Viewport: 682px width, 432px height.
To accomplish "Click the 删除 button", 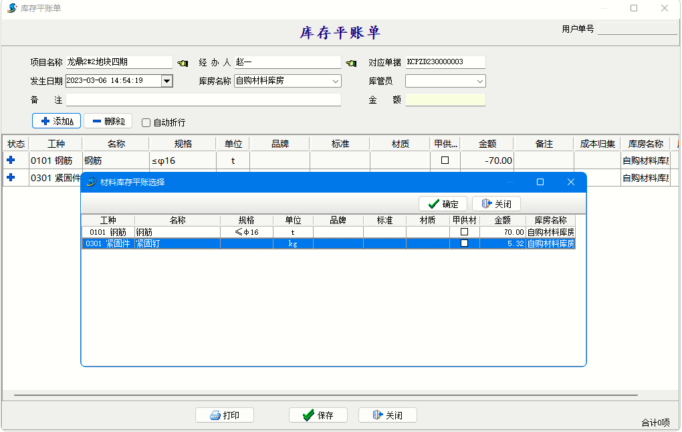I will coord(108,121).
